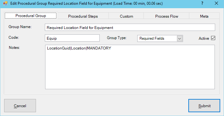The width and height of the screenshot is (224, 116).
Task: Click the application icon in the title bar
Action: pyautogui.click(x=5, y=3)
